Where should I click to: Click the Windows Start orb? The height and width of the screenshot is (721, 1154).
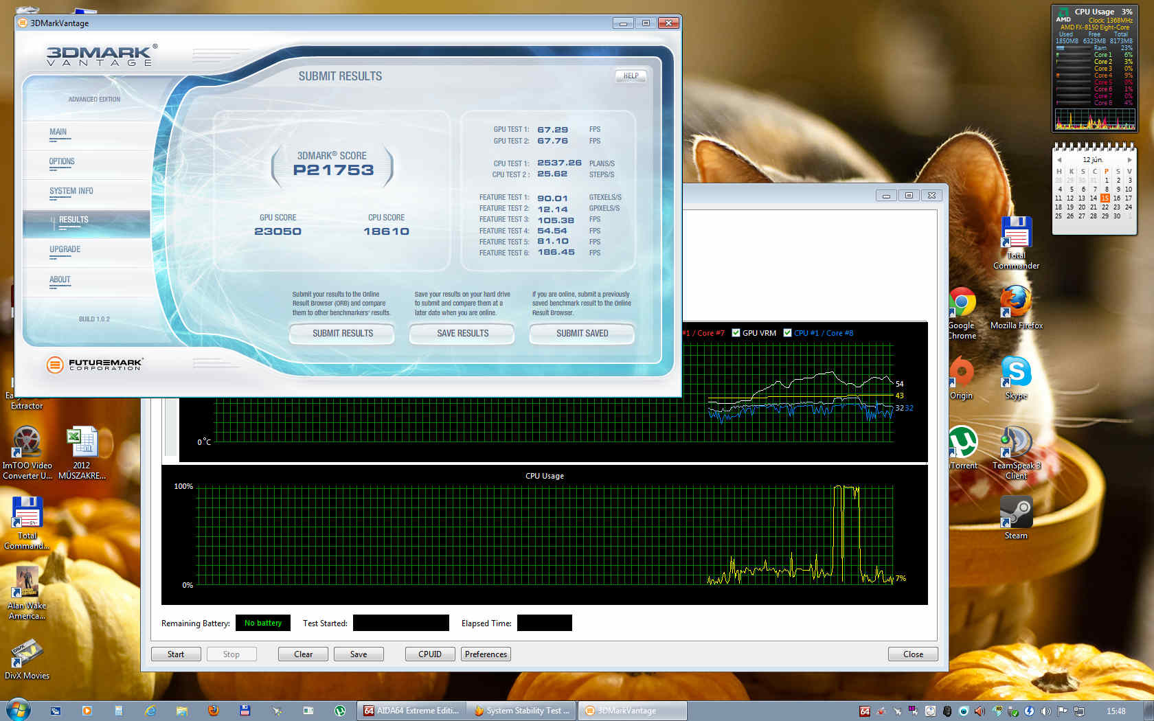tap(18, 710)
